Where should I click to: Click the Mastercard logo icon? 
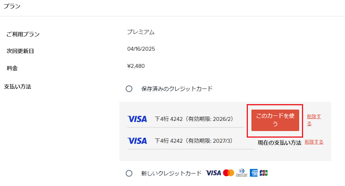pos(228,173)
